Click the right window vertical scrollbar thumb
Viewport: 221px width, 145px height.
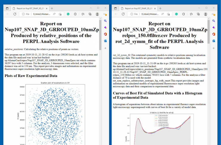tap(208, 32)
